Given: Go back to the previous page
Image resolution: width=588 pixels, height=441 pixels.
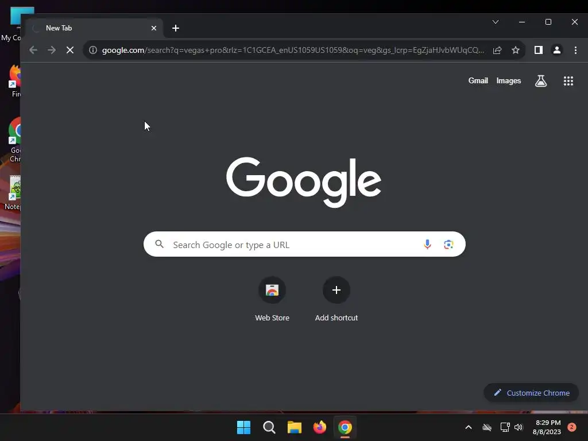Looking at the screenshot, I should click(x=33, y=50).
